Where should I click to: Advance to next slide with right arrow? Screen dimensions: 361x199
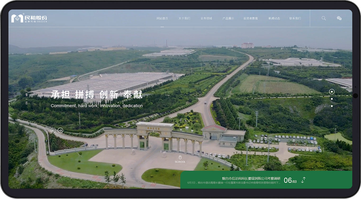[x=60, y=130]
